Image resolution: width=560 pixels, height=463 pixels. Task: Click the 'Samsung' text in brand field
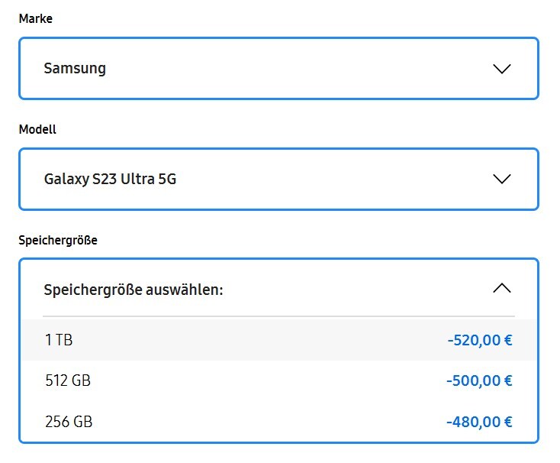75,69
